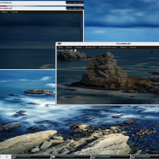Minimize the topmost background Terminal window

pos(70,3)
